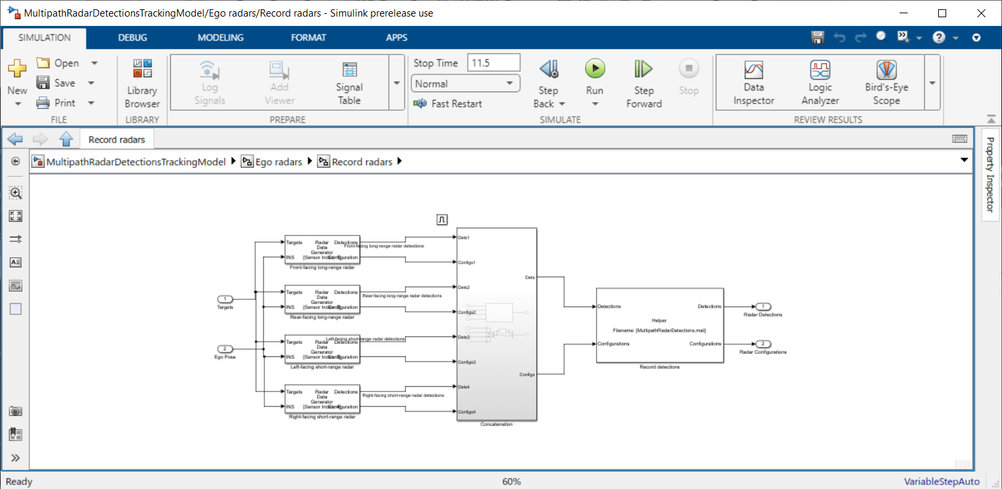The width and height of the screenshot is (1002, 489).
Task: Switch to the MODELING tab
Action: click(x=221, y=38)
